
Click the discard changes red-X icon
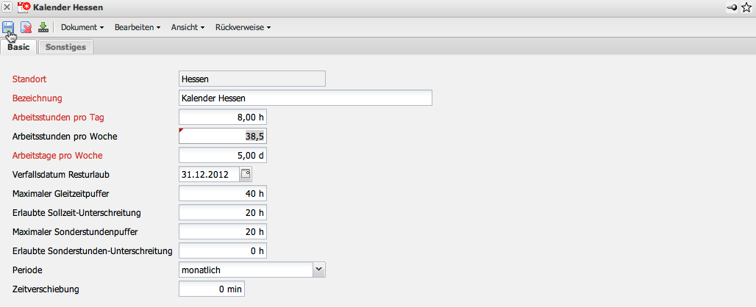tap(26, 27)
